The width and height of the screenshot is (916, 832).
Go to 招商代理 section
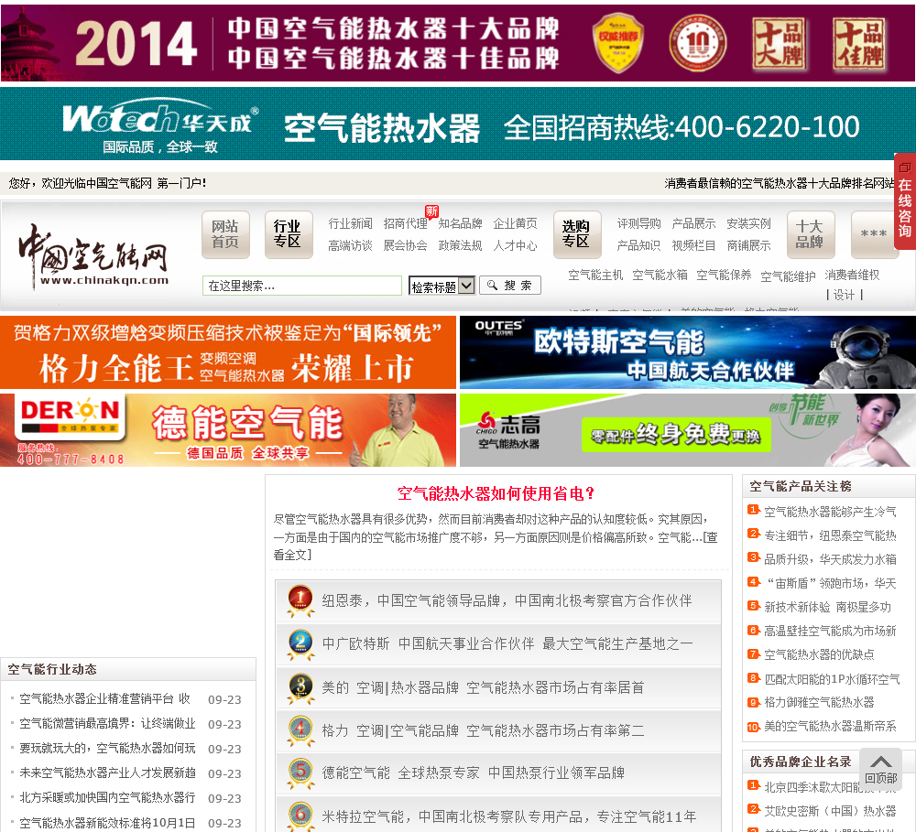(x=406, y=223)
